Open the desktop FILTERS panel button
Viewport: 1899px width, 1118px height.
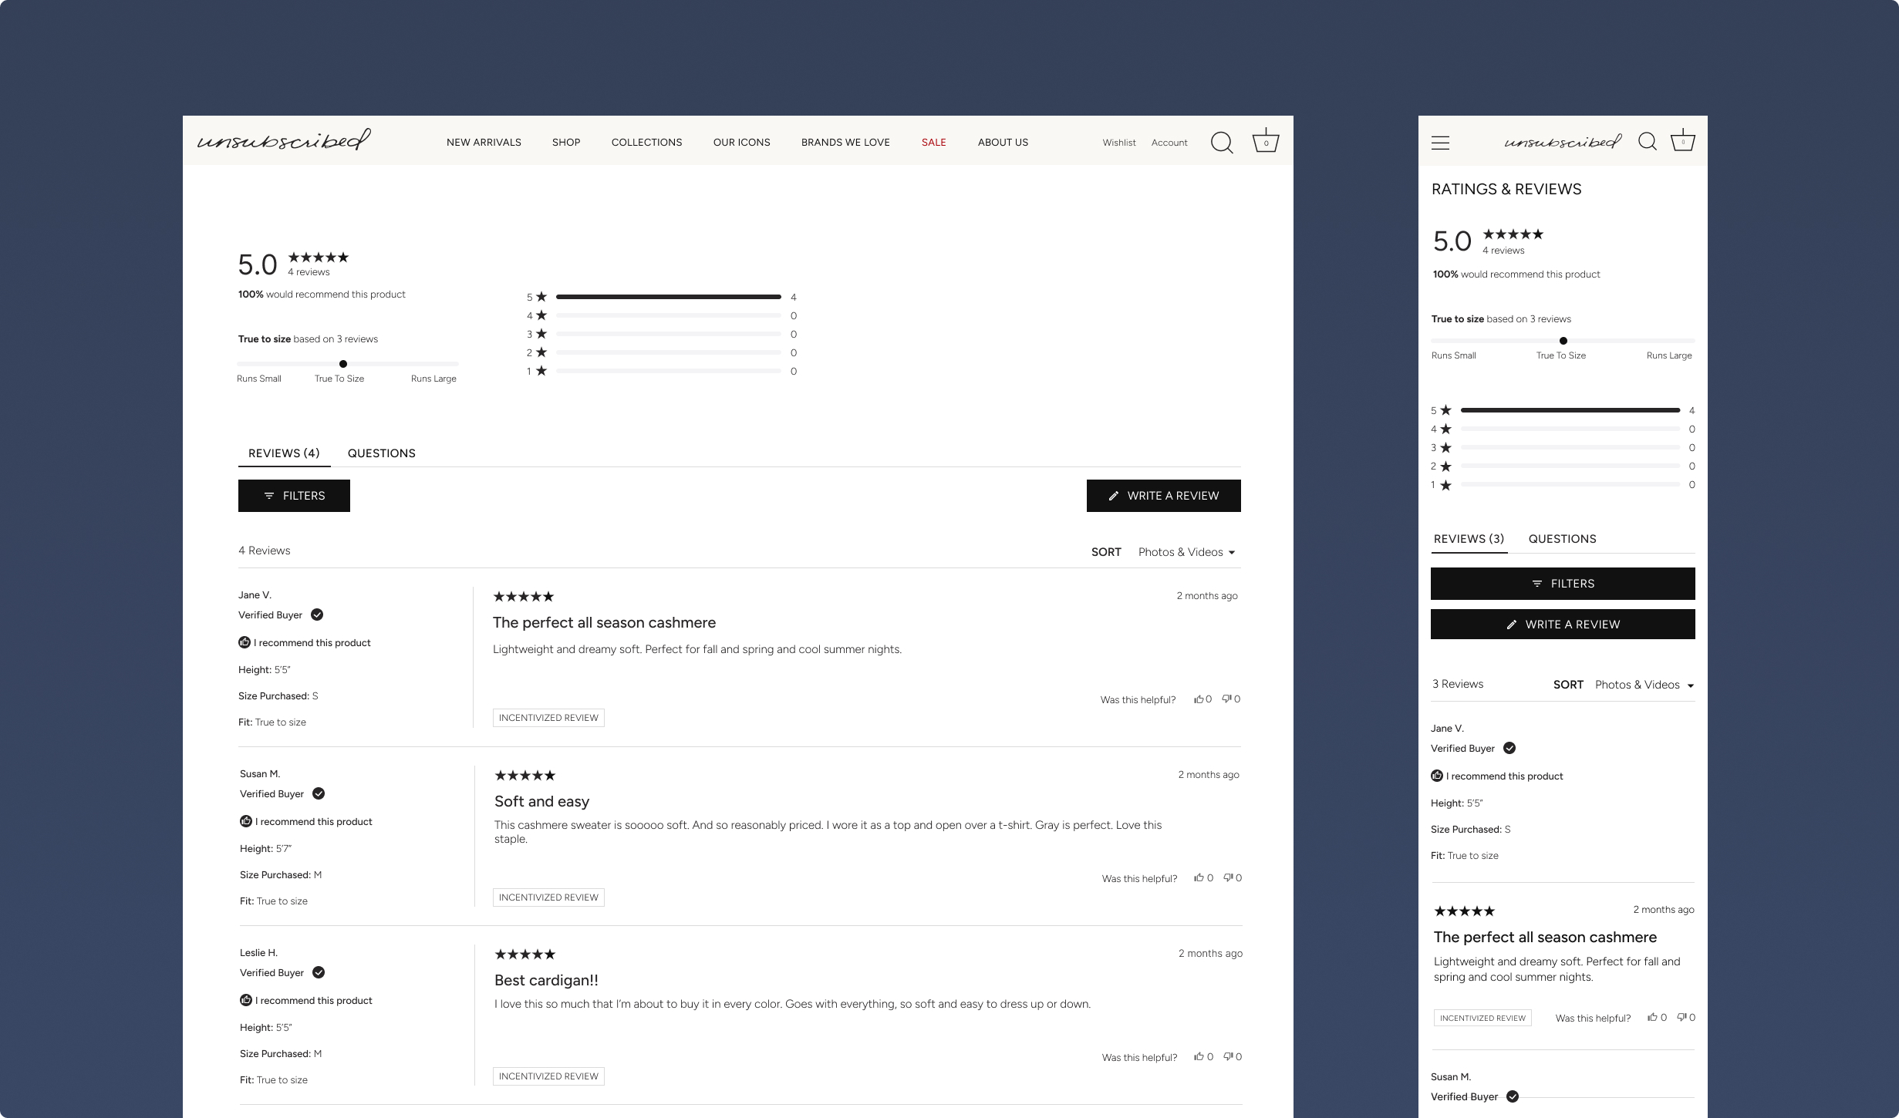[294, 496]
